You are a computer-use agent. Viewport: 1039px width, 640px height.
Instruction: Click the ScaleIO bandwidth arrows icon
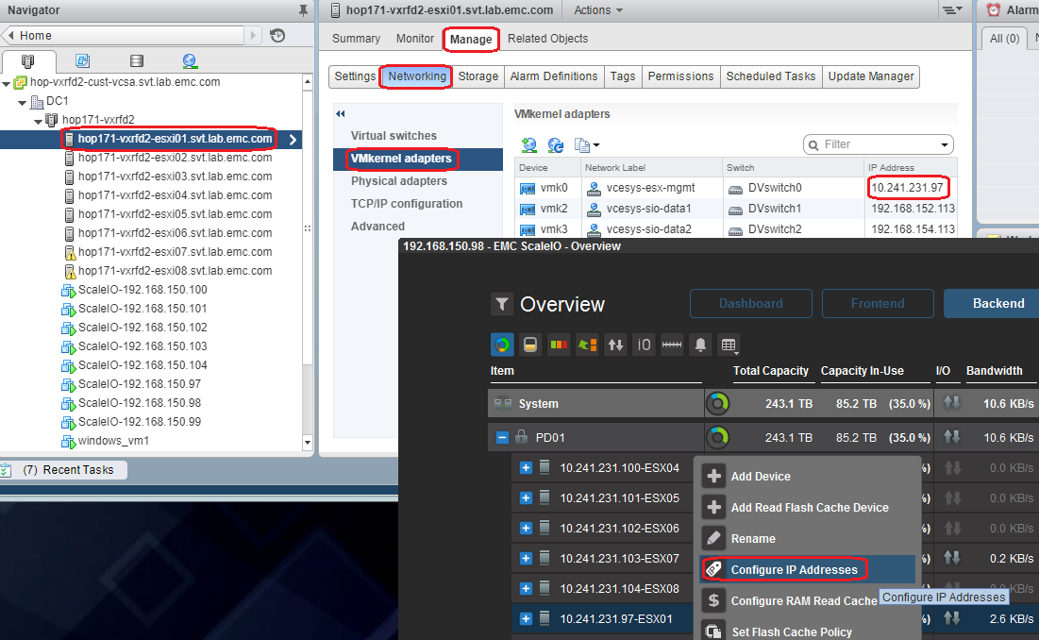click(615, 345)
